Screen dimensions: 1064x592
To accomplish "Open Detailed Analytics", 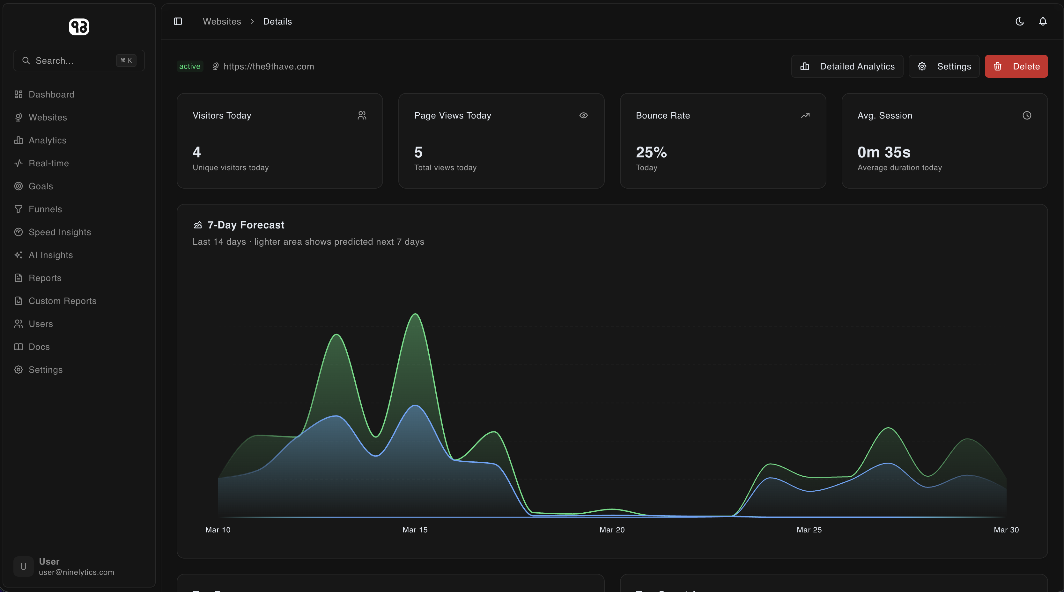I will tap(847, 66).
